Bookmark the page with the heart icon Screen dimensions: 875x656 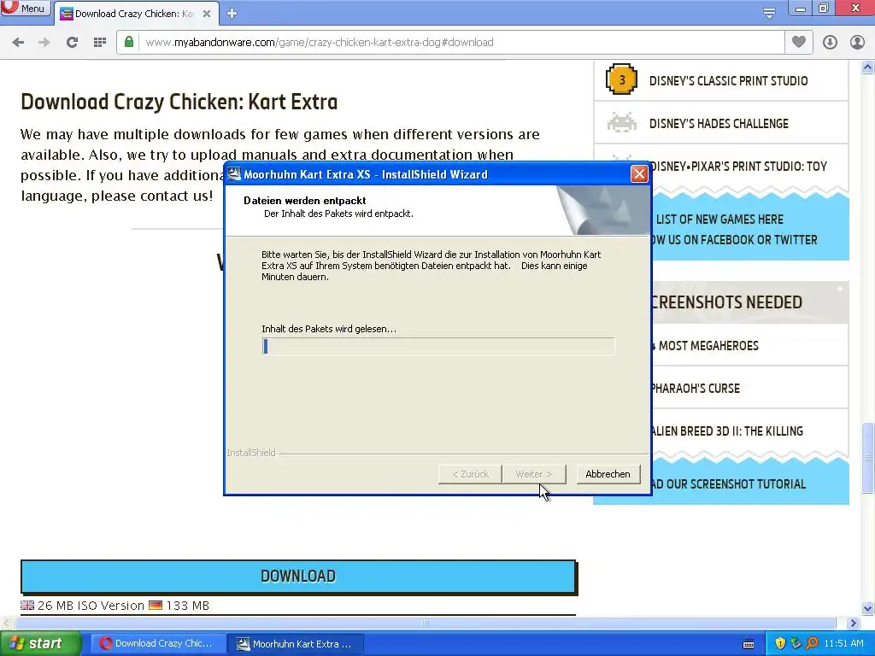pyautogui.click(x=799, y=42)
